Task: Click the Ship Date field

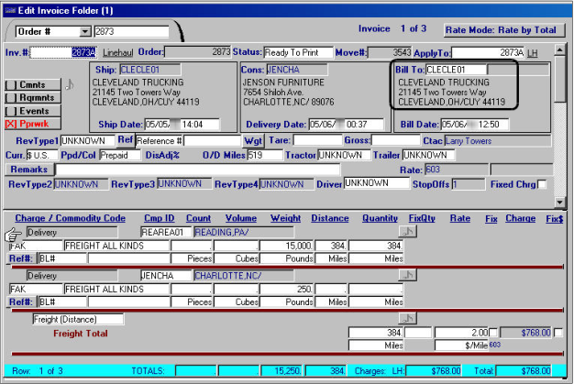Action: click(x=182, y=125)
